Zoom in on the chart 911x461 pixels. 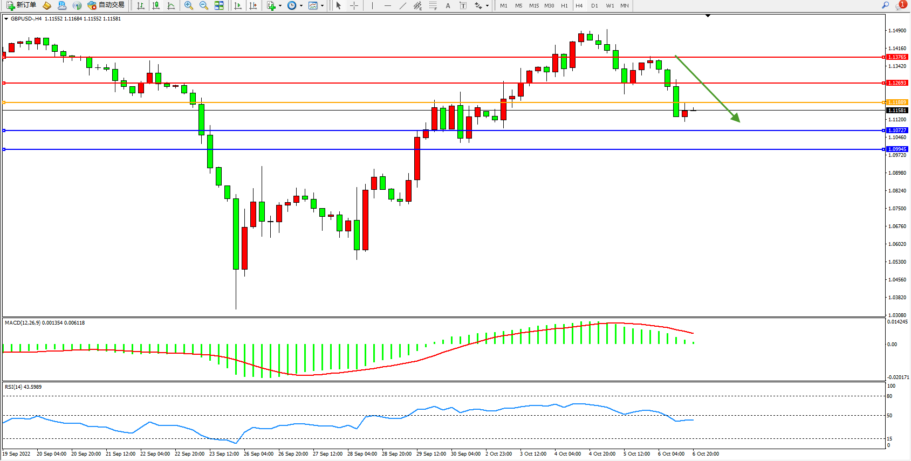pos(189,5)
